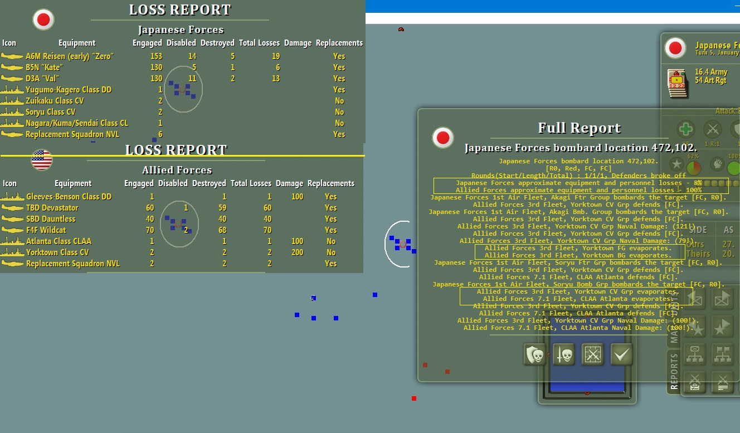Click the Naval Damage (121!) line
740x433 pixels.
pyautogui.click(x=578, y=226)
